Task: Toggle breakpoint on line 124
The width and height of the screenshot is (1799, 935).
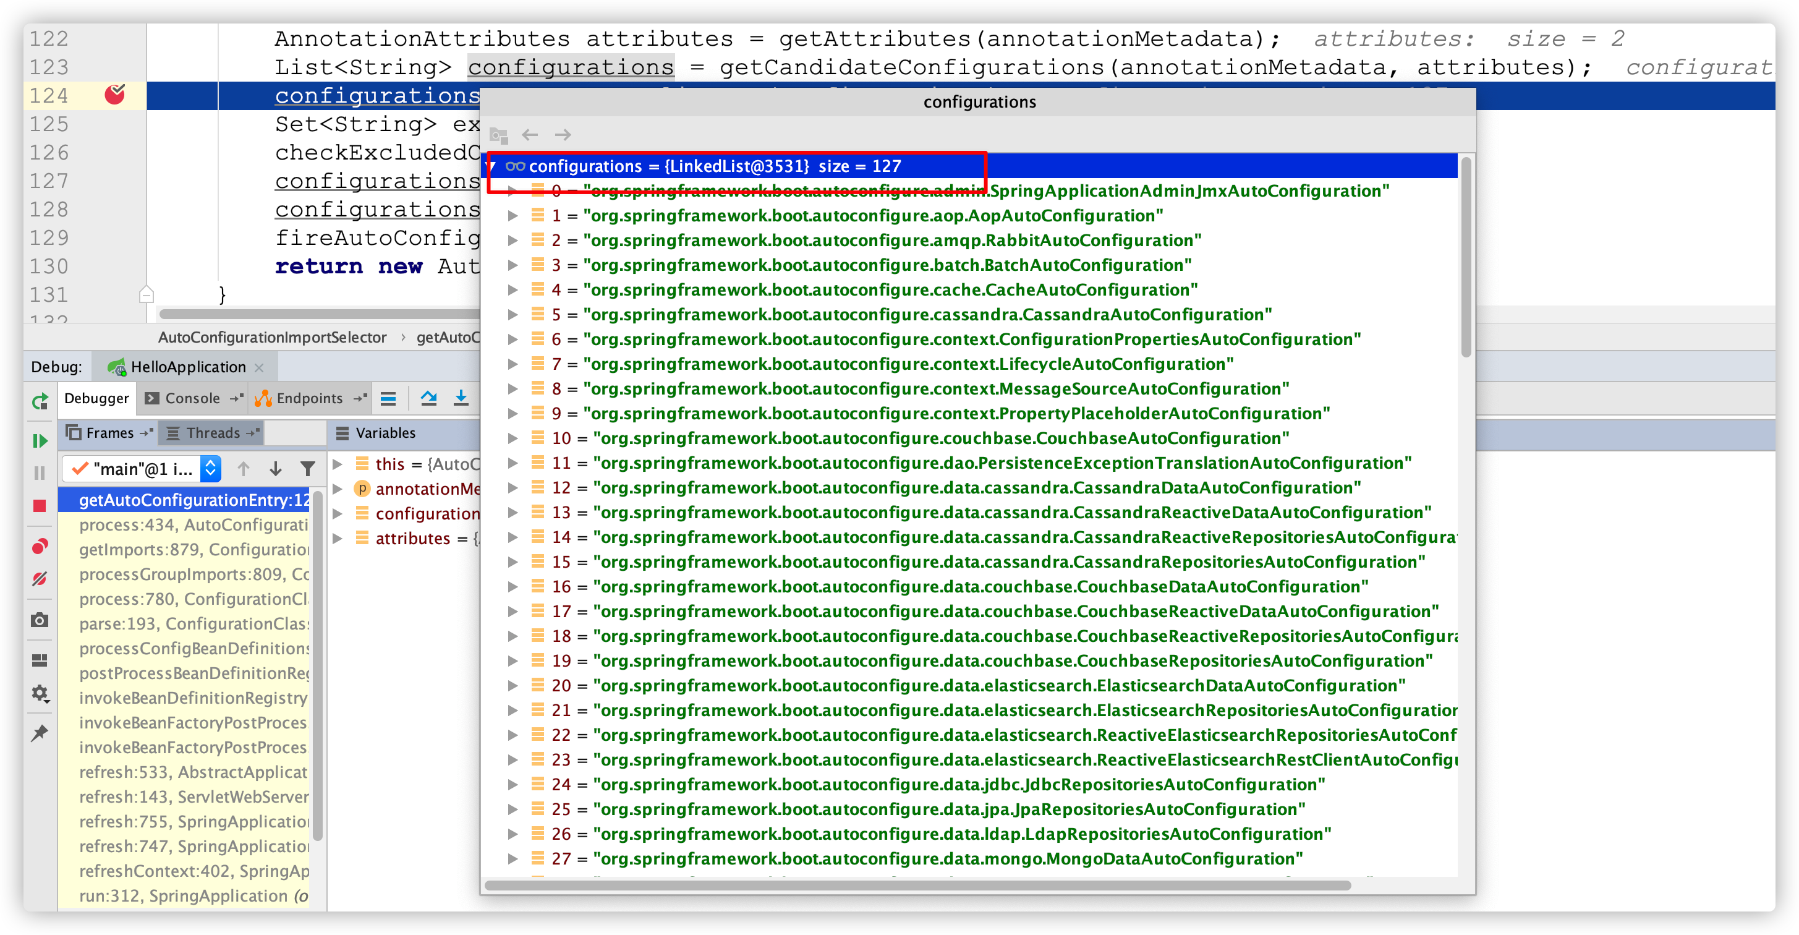Action: pos(114,95)
